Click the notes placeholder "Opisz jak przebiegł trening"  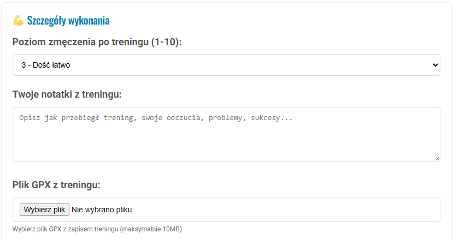click(x=78, y=117)
